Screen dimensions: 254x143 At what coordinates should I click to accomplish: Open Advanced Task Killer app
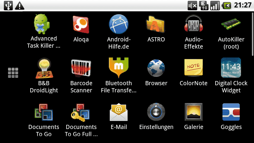44,24
